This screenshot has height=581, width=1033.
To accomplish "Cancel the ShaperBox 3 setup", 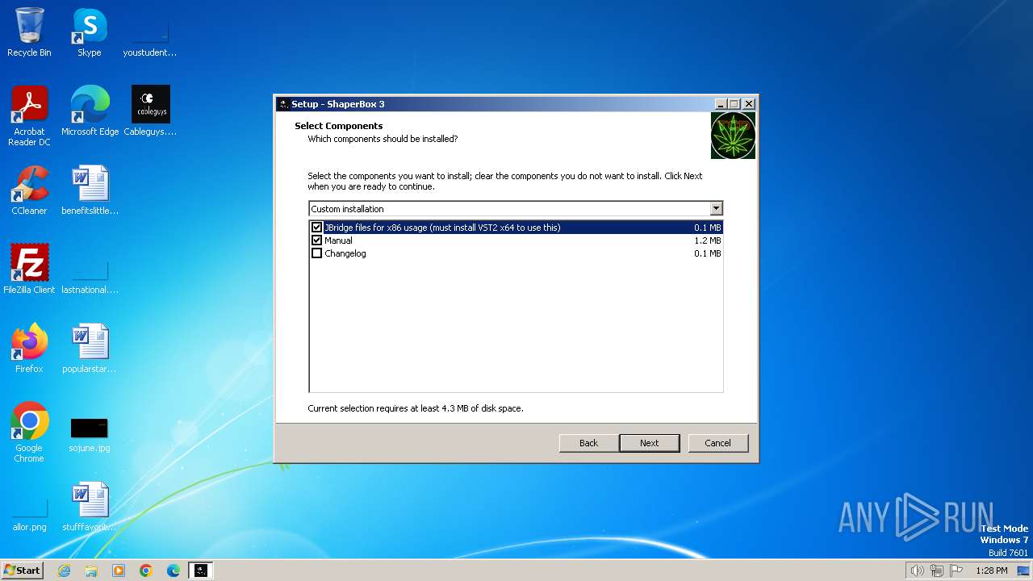I will pyautogui.click(x=717, y=443).
